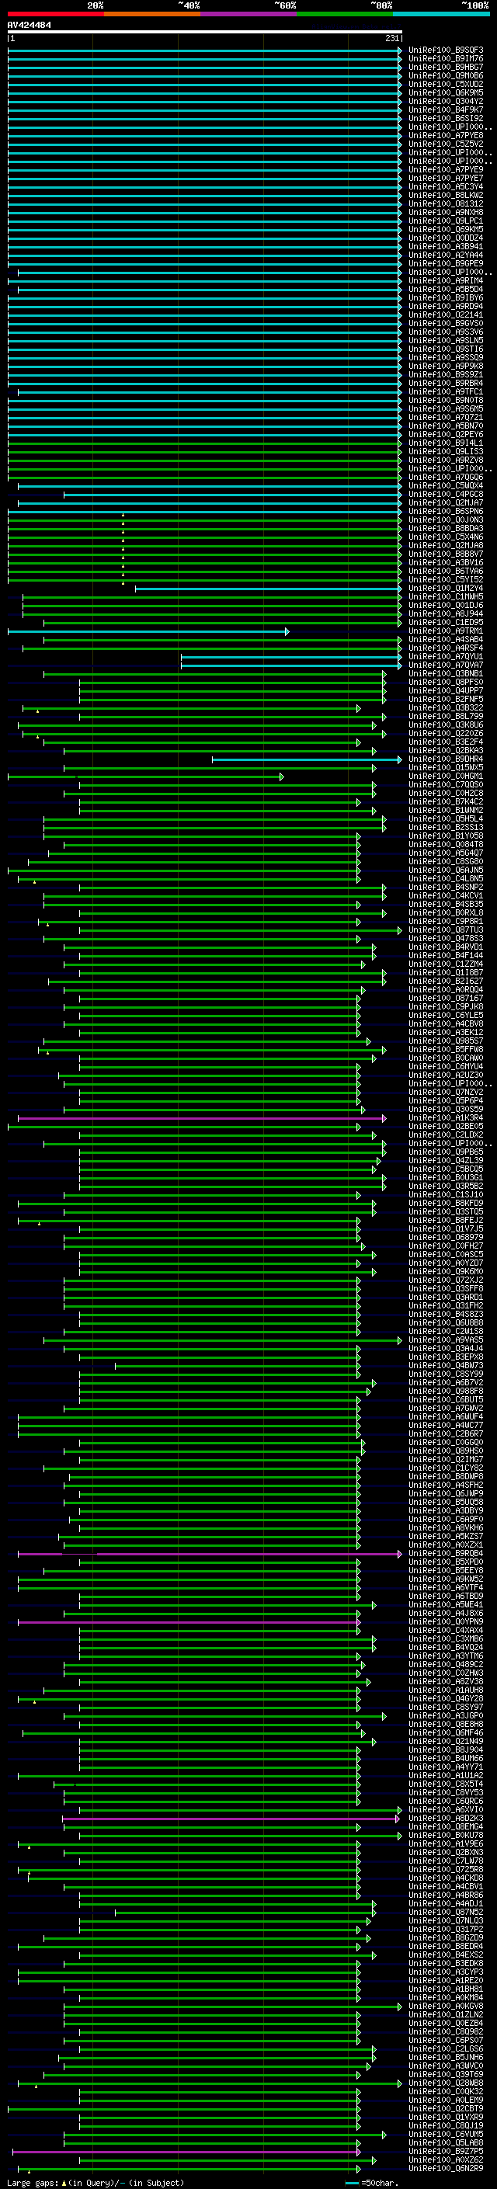Open the UniRef100_C5XUD2 hit

tap(445, 84)
